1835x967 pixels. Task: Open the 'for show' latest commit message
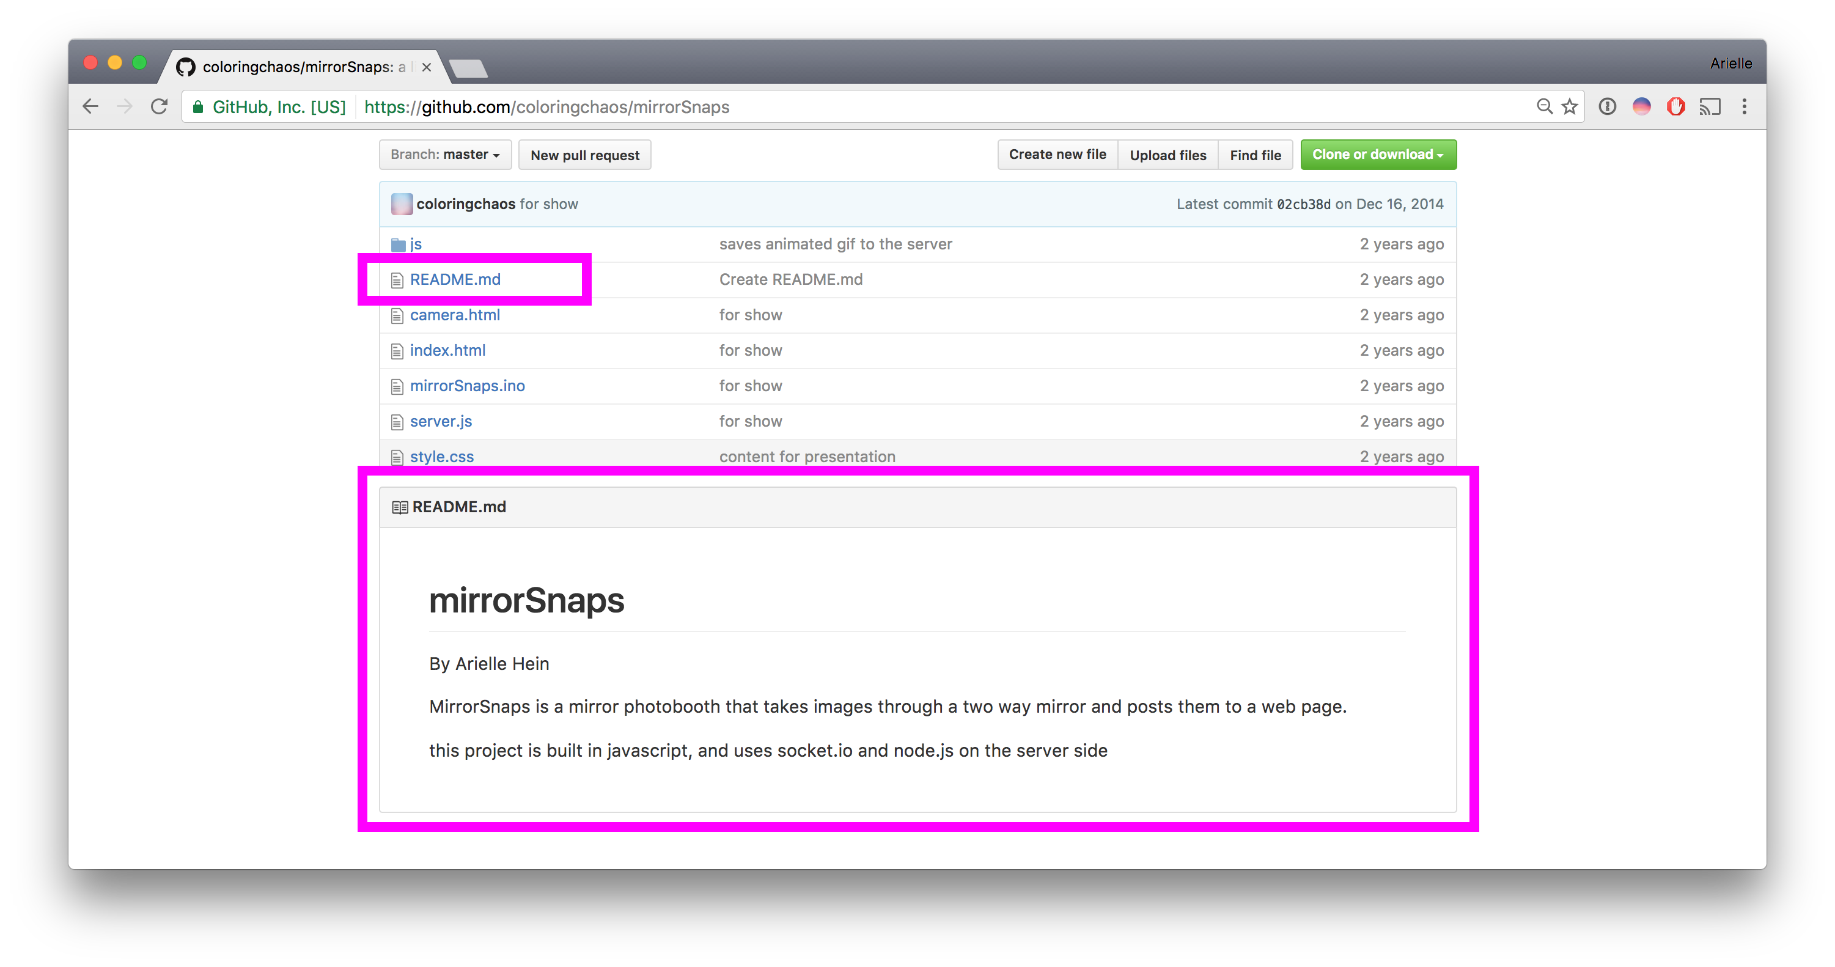[x=548, y=204]
